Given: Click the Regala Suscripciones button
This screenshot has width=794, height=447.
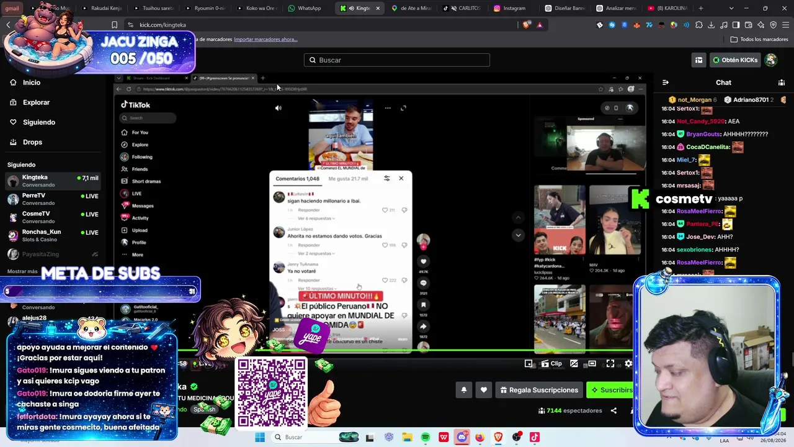Looking at the screenshot, I should [x=539, y=390].
